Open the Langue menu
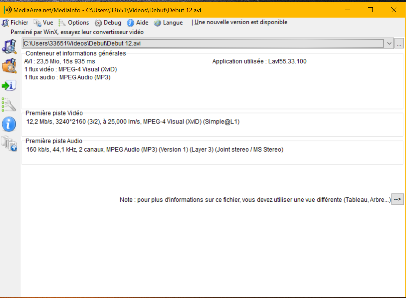This screenshot has width=406, height=298. coord(173,23)
